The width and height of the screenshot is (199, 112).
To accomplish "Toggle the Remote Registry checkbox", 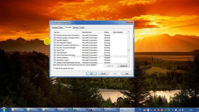I will 55,40.
